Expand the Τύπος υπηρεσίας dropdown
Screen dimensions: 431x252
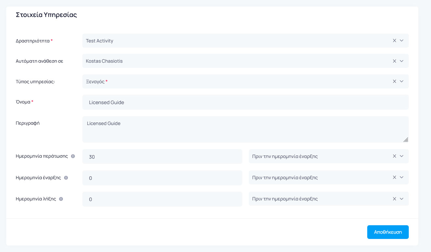coord(402,81)
